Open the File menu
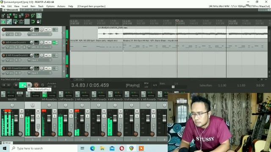Screen dimensions: 271x152 [3, 6]
